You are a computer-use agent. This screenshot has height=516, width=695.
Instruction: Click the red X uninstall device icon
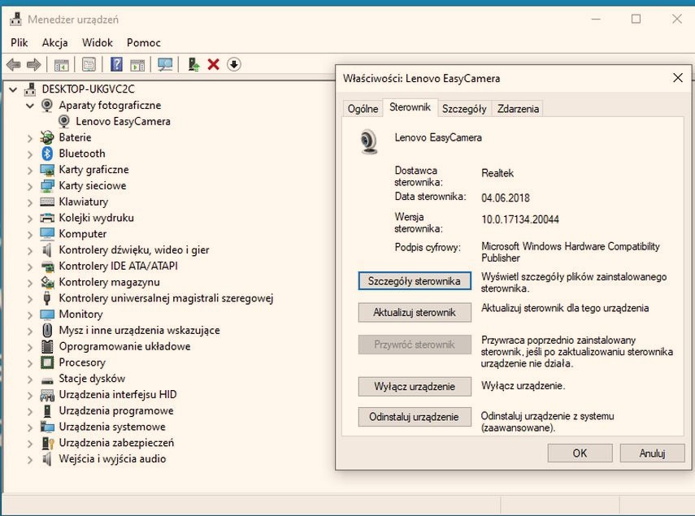213,65
